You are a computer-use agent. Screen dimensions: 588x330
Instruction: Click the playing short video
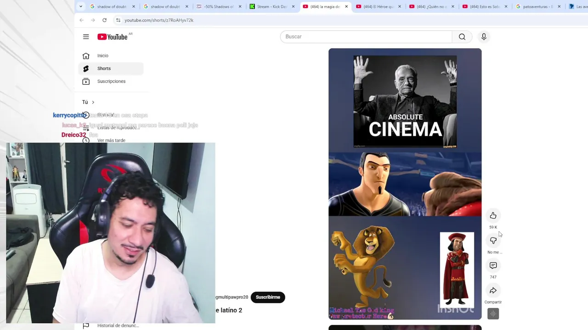point(405,184)
